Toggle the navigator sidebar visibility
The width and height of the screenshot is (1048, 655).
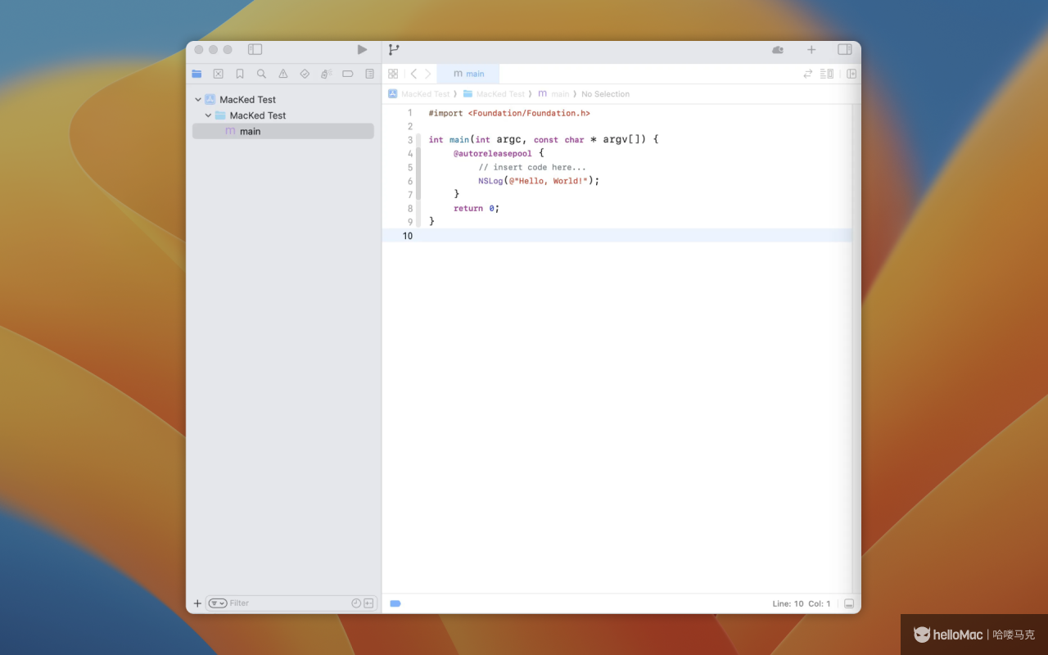point(255,50)
